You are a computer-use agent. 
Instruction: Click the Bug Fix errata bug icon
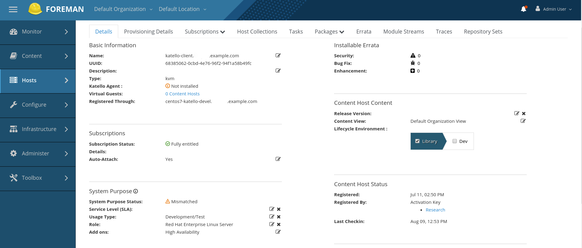[413, 63]
